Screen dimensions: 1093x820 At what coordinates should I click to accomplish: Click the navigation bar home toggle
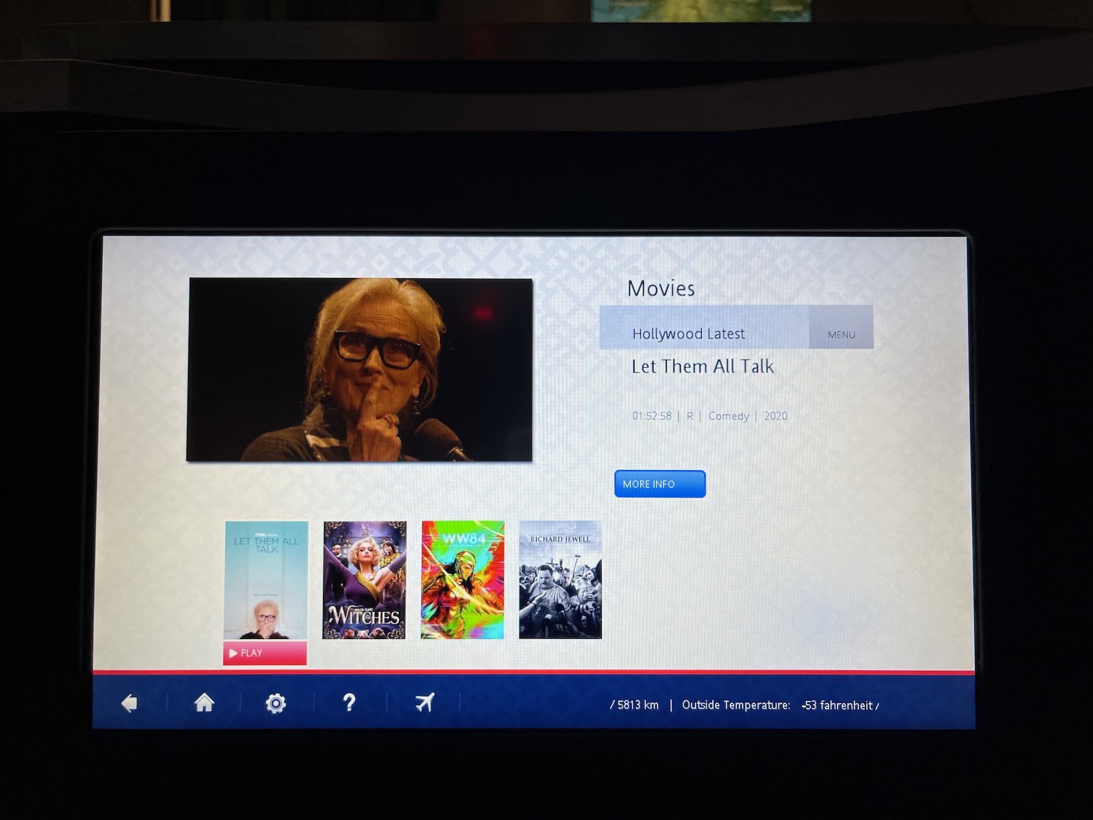204,705
